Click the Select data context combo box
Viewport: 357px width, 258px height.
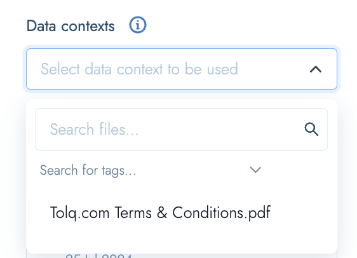[182, 69]
